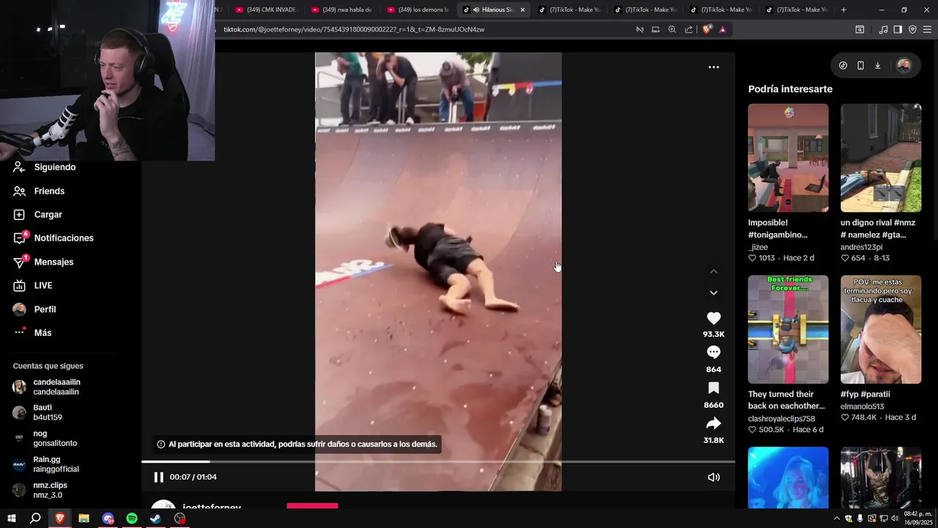Open creator clashroyaleclips758 profile link
This screenshot has height=528, width=938.
pos(781,418)
